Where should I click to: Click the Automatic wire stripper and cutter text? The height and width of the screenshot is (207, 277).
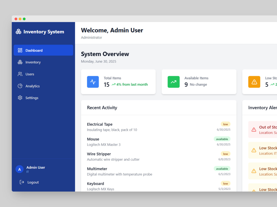[x=113, y=159]
